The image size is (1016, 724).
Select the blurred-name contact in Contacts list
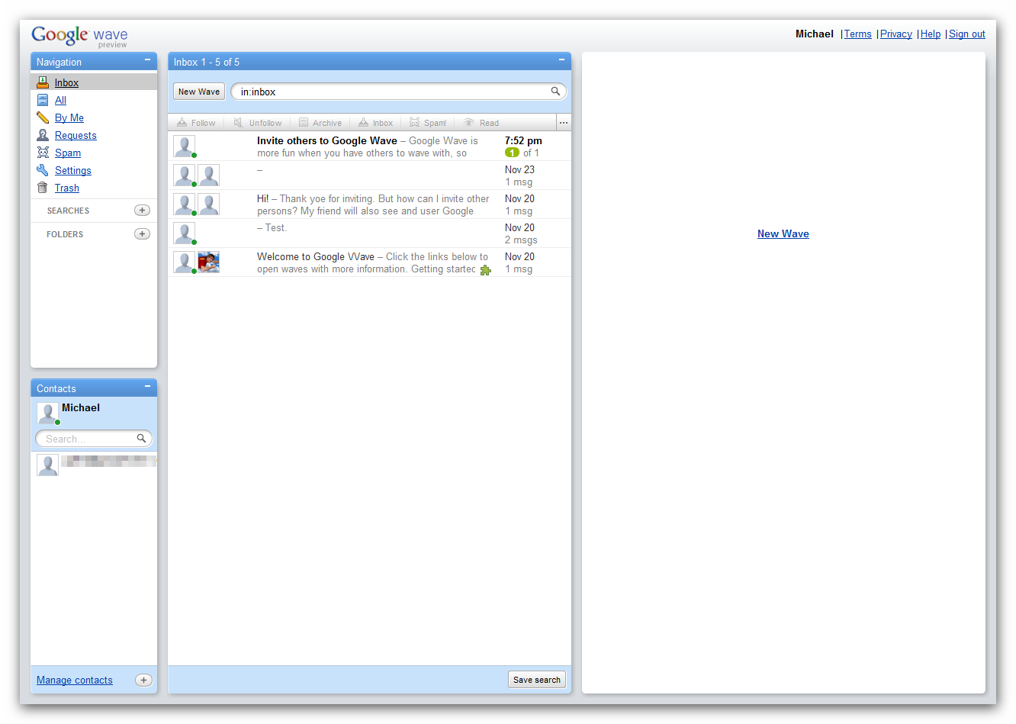pos(94,465)
